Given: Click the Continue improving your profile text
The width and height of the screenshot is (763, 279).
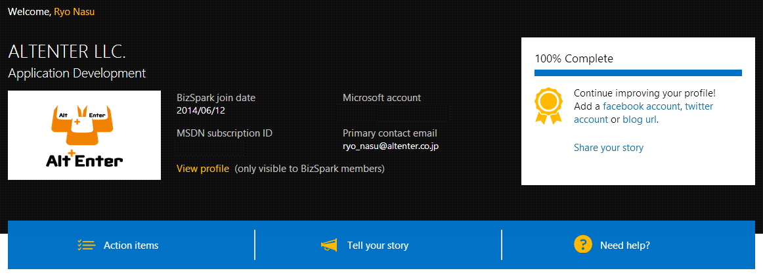Looking at the screenshot, I should point(645,93).
